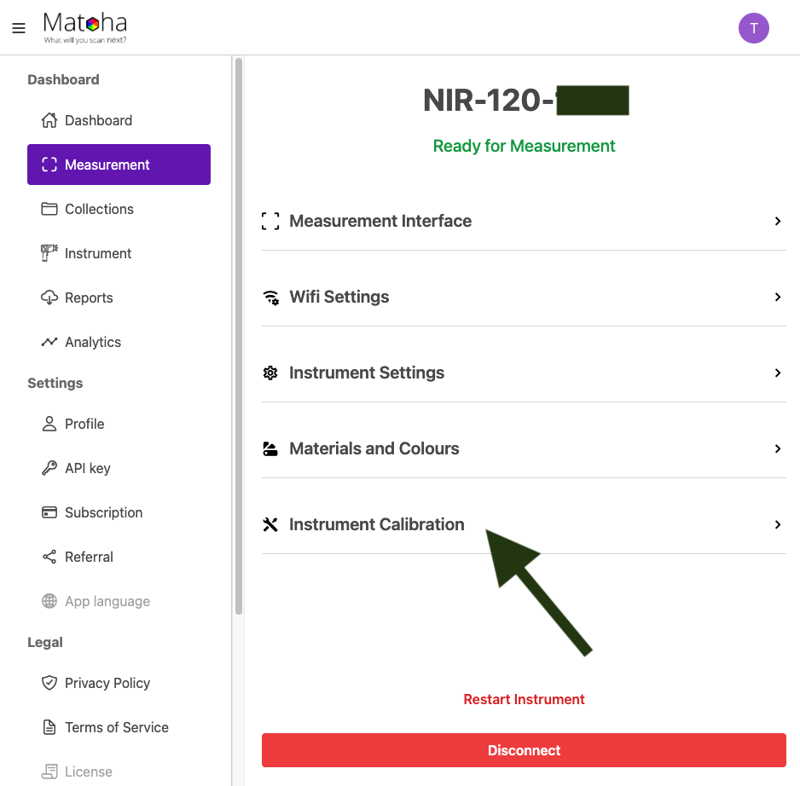Open the user avatar T icon
This screenshot has width=800, height=786.
[x=753, y=28]
